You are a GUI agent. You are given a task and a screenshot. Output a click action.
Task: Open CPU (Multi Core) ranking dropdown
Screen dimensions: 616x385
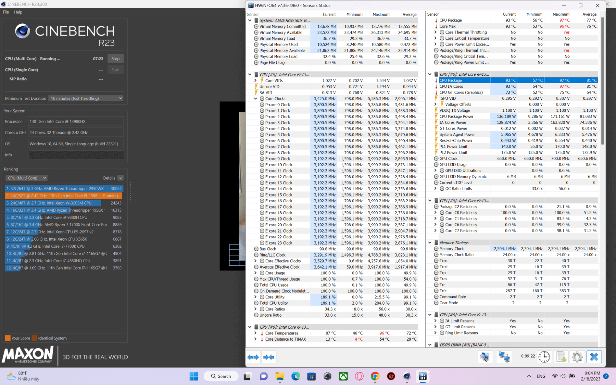click(x=26, y=178)
